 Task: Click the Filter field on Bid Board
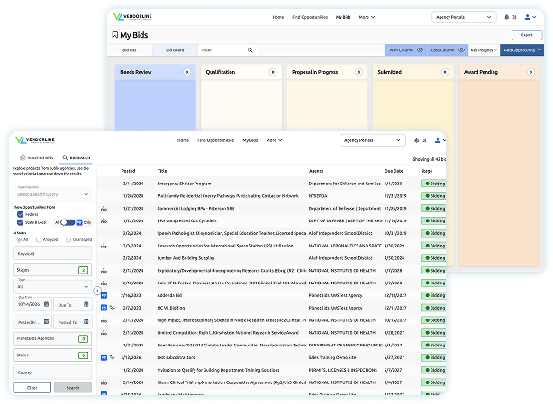tap(228, 50)
